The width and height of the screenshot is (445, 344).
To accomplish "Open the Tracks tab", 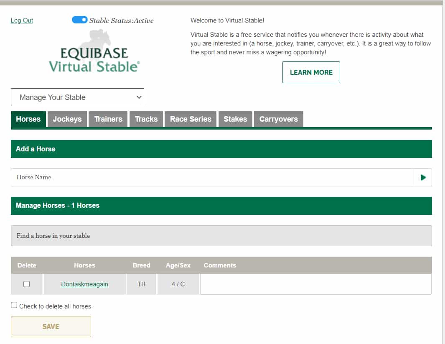I will 146,119.
